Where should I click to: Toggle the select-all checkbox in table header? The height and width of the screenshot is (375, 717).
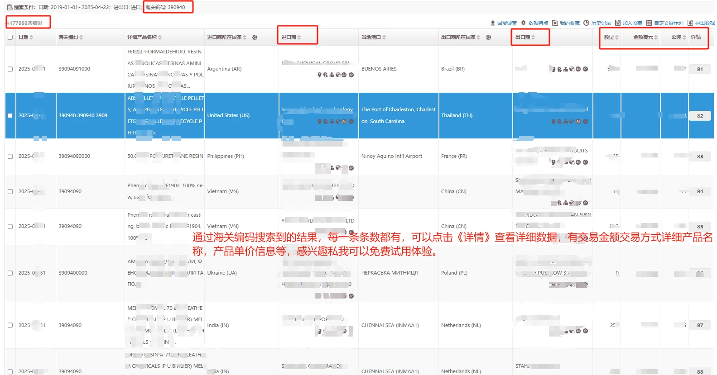pos(10,37)
